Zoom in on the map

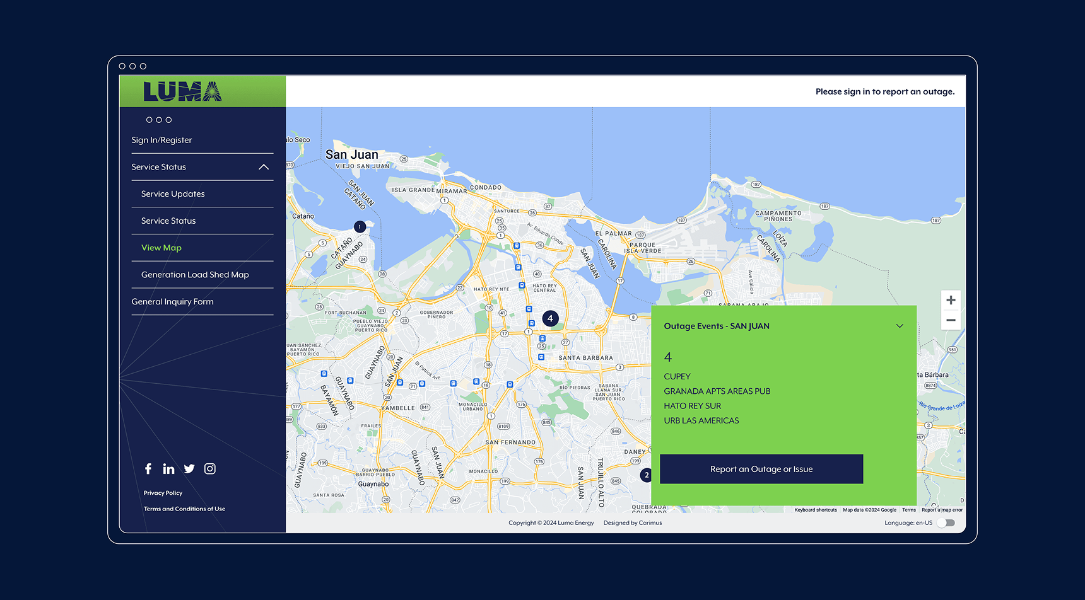point(951,301)
